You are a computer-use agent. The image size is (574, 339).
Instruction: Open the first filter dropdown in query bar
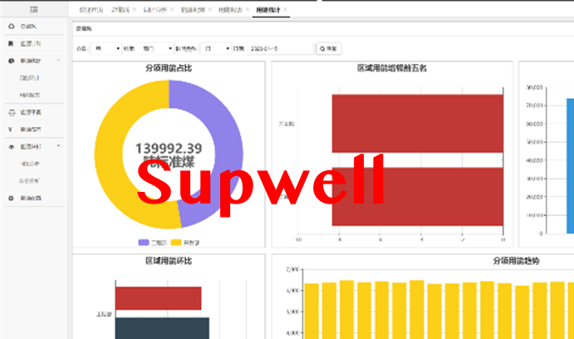click(x=106, y=49)
